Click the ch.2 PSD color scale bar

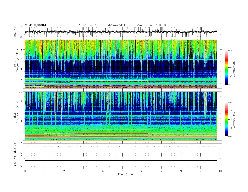click(x=227, y=120)
